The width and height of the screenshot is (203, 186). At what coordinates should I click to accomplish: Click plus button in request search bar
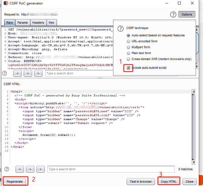28,73
